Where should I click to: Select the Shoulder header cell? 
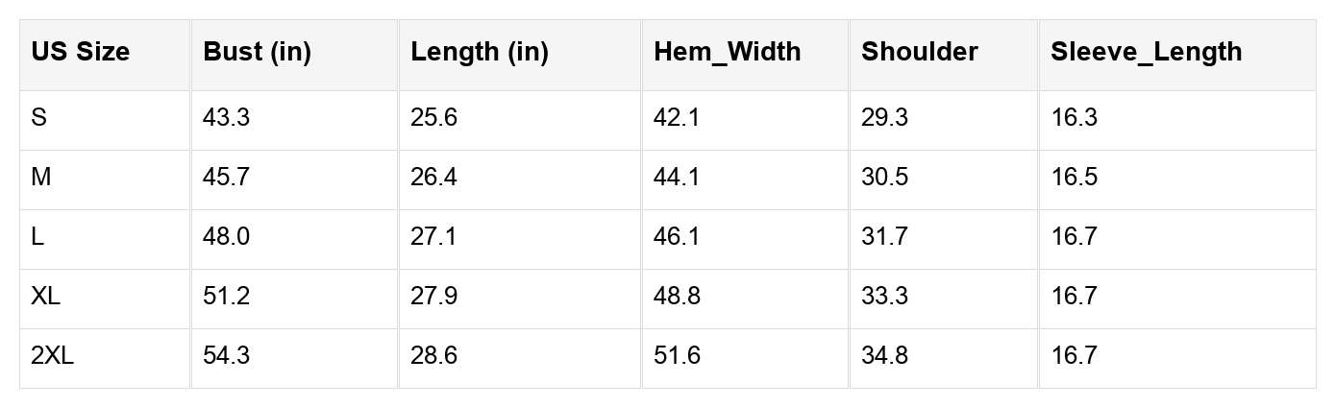click(919, 52)
